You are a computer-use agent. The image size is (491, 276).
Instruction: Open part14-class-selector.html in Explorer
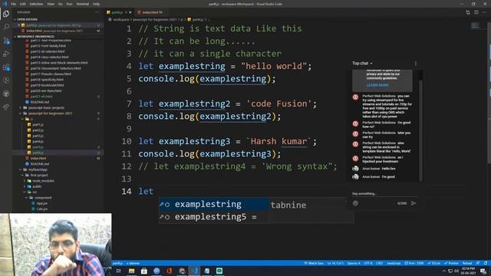coord(49,57)
